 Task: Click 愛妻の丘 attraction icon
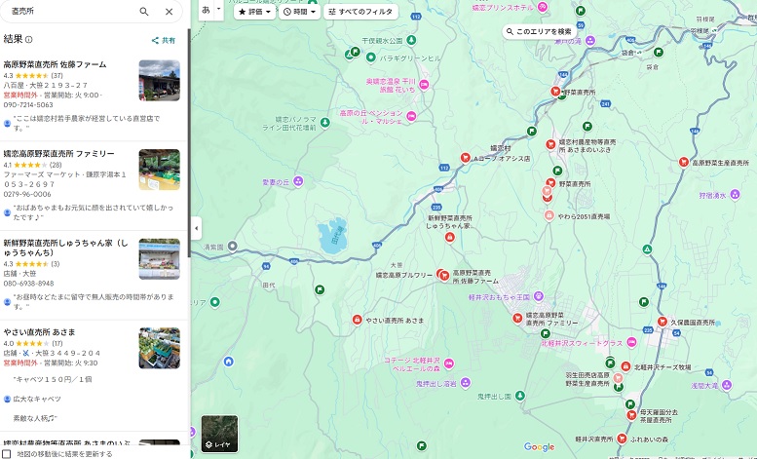pos(298,181)
